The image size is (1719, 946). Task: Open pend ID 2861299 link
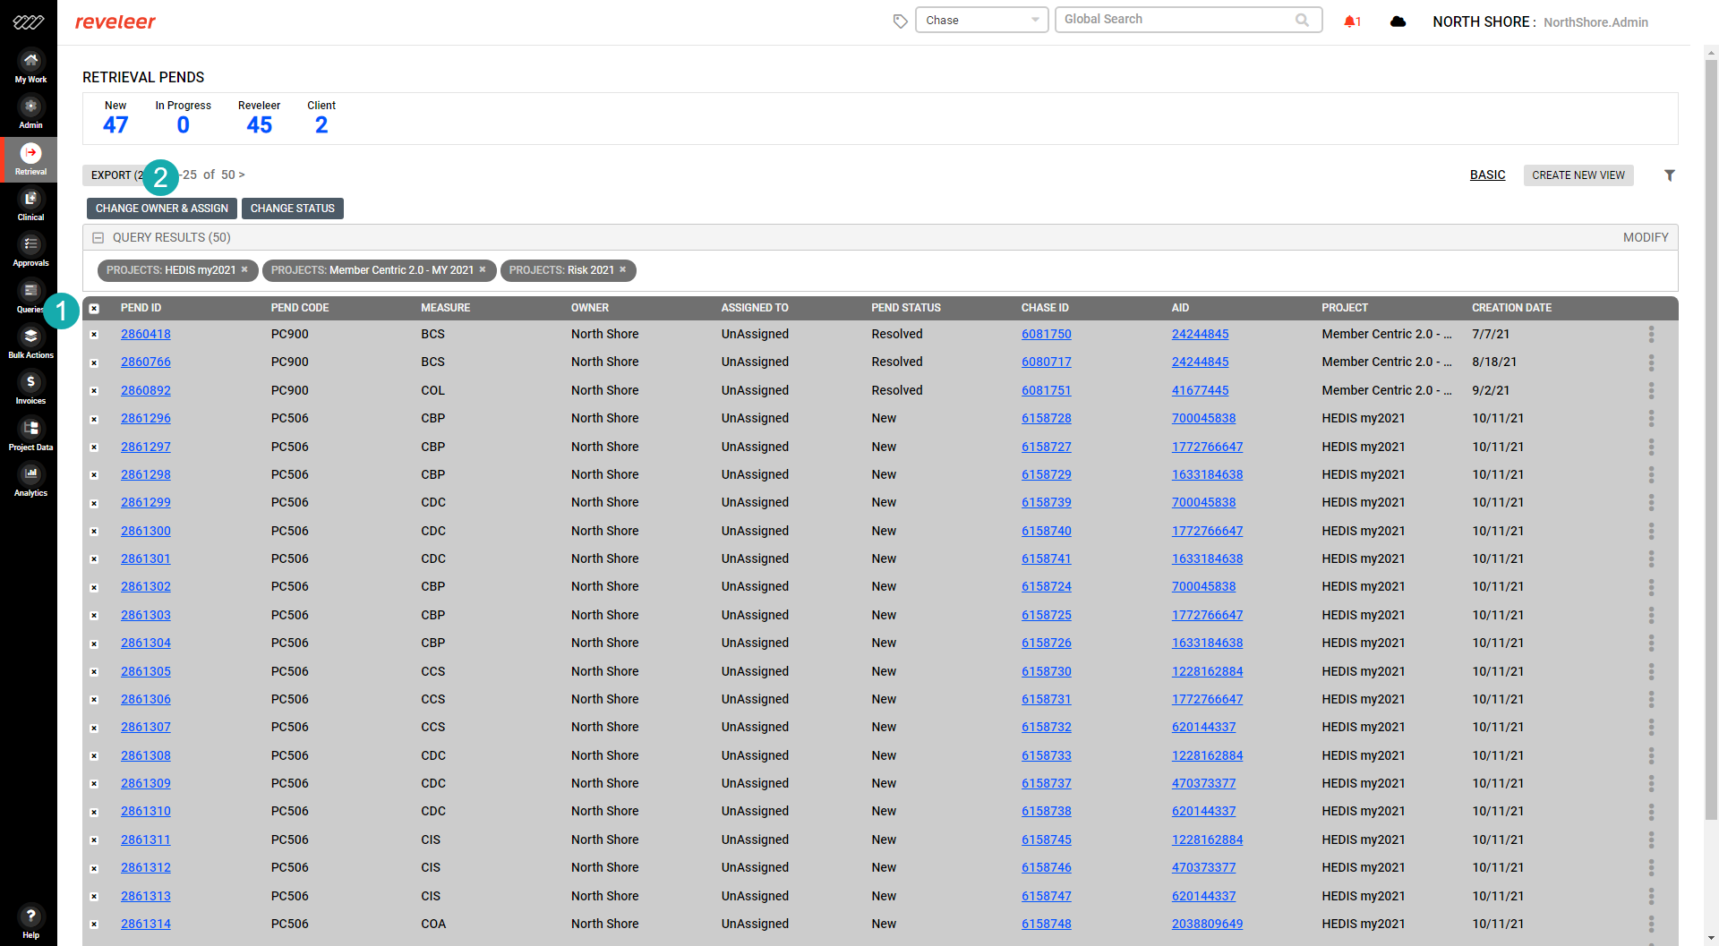(x=146, y=502)
